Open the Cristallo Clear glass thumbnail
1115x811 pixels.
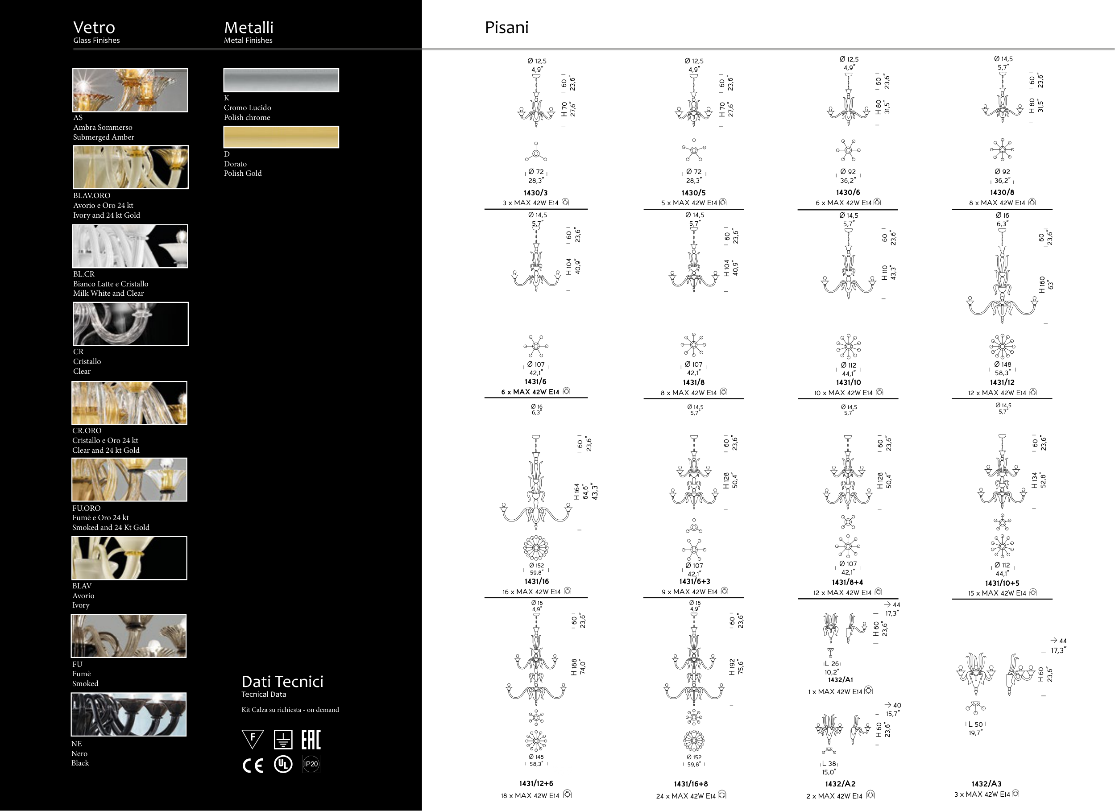[x=130, y=324]
